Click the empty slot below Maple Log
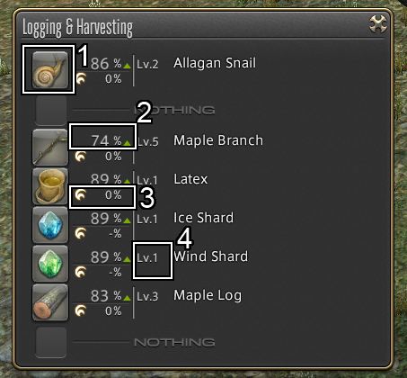Image resolution: width=407 pixels, height=378 pixels. [x=51, y=342]
